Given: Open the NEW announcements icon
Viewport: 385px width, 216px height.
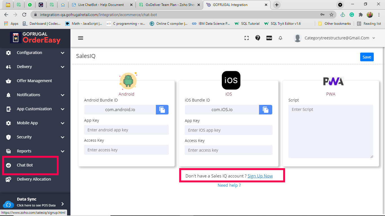Looking at the screenshot, I should click(x=269, y=38).
